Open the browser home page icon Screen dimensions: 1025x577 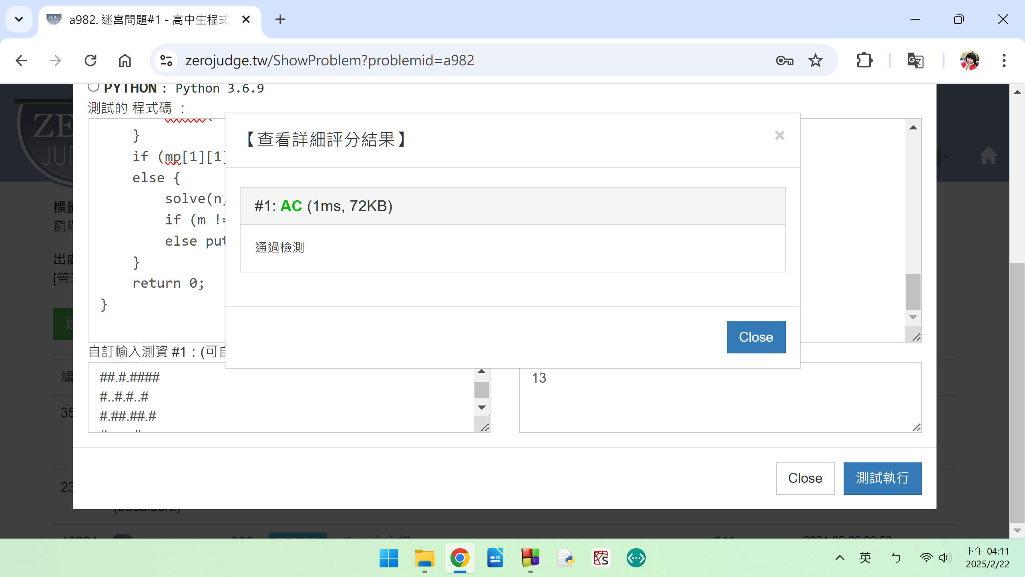(x=125, y=61)
